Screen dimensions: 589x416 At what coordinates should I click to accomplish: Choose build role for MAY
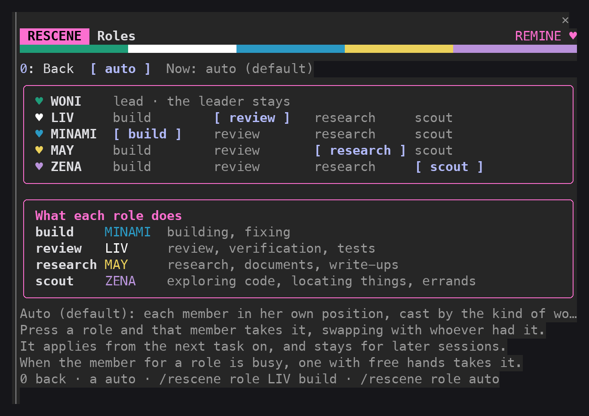click(x=132, y=150)
